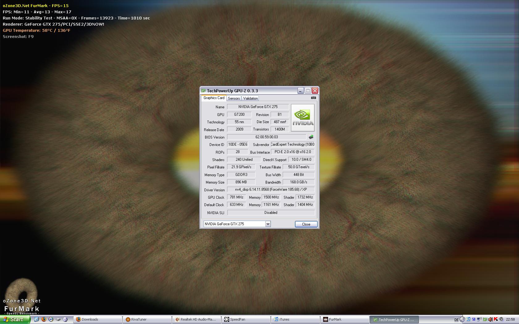This screenshot has height=324, width=519.
Task: Close GPU-Z with the red X
Action: point(315,90)
